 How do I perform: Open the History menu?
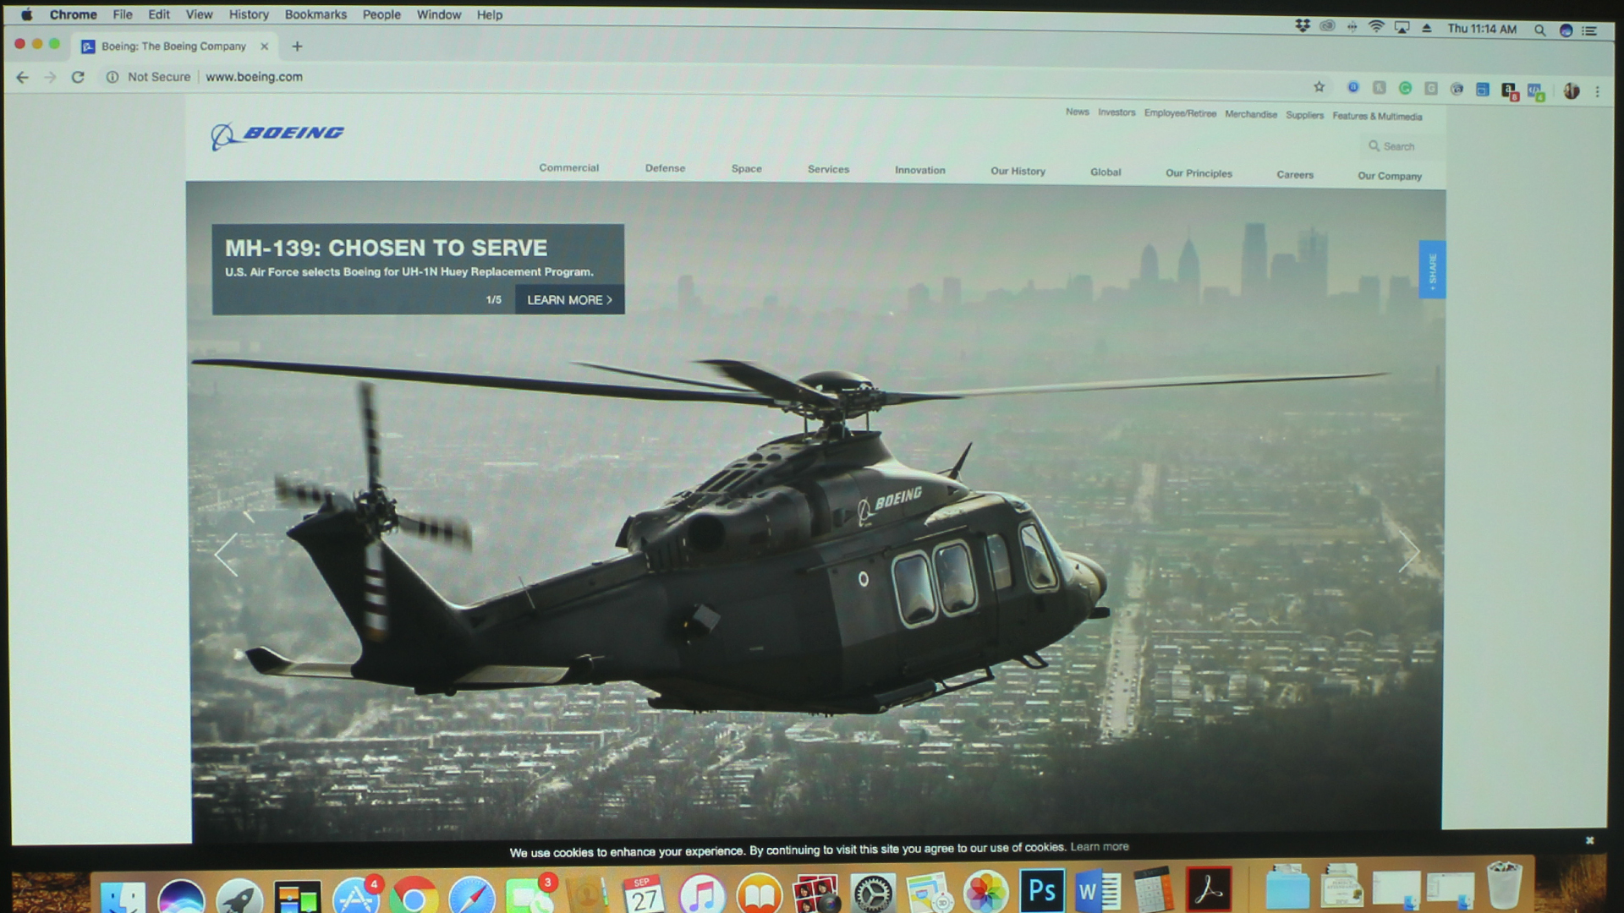[249, 14]
